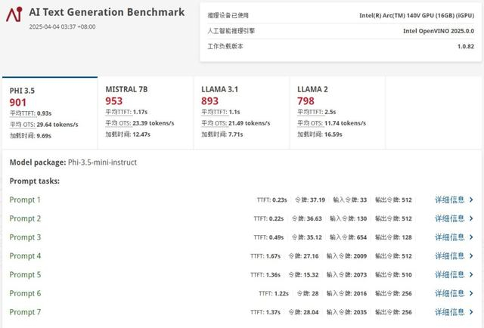484x328 pixels.
Task: Open details link for Prompt 4
Action: click(x=449, y=255)
